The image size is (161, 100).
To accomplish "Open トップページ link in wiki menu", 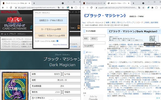I will 89,55.
